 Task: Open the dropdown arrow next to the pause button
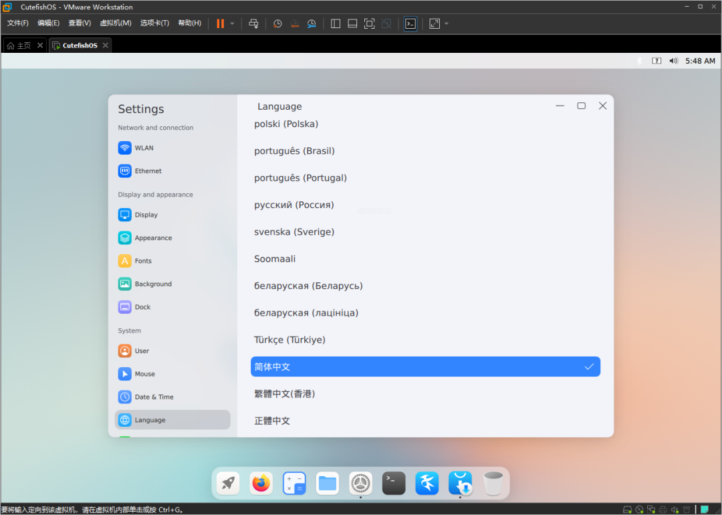click(x=232, y=23)
